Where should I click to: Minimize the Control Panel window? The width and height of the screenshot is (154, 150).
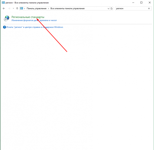point(133,3)
